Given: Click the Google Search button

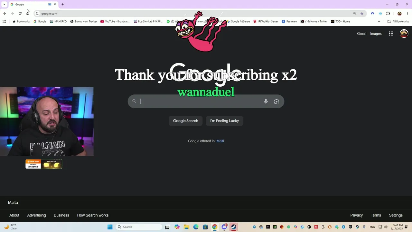Looking at the screenshot, I should [x=186, y=121].
